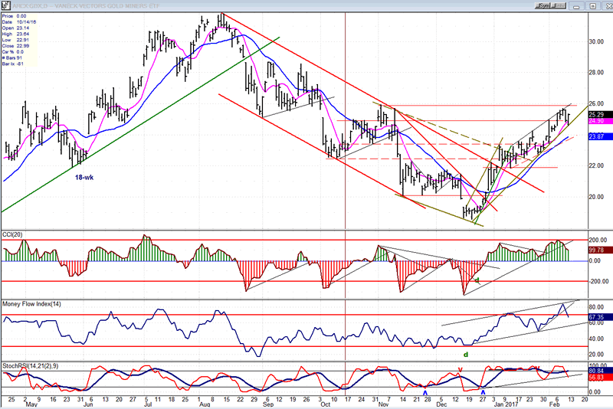Screen dimensions: 613x409
Task: Click the chart window icon in title bar
Action: (x=6, y=5)
